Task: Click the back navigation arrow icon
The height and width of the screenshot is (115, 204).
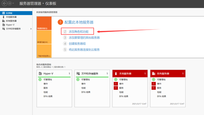Action: 4,3
